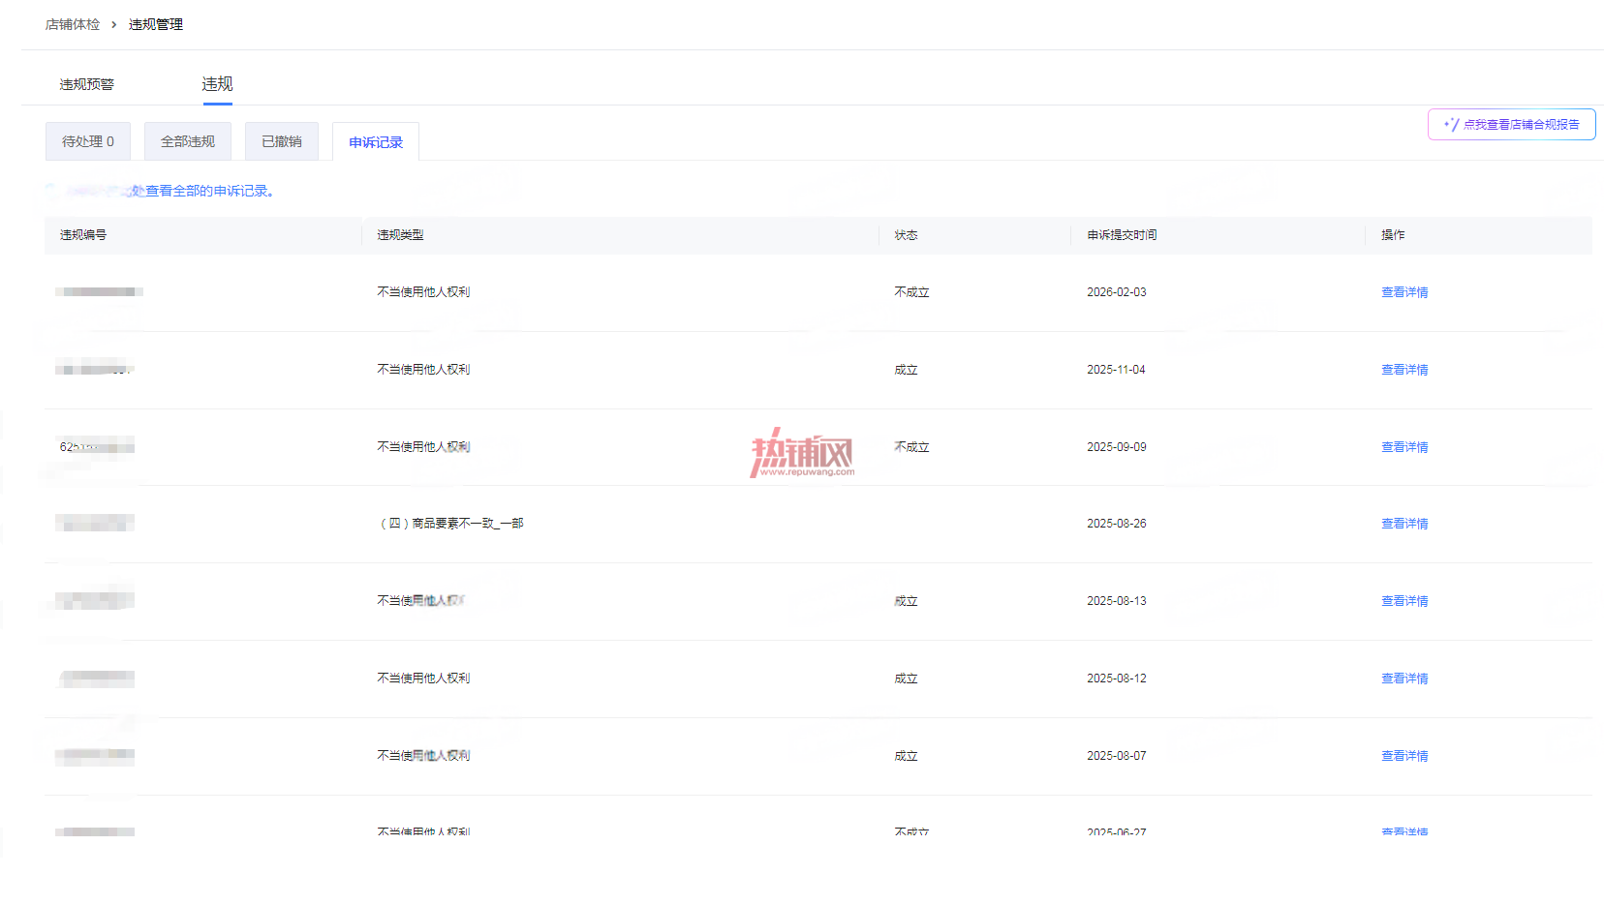Click the sparkle icon in compliance report button
This screenshot has height=905, width=1604.
point(1451,125)
